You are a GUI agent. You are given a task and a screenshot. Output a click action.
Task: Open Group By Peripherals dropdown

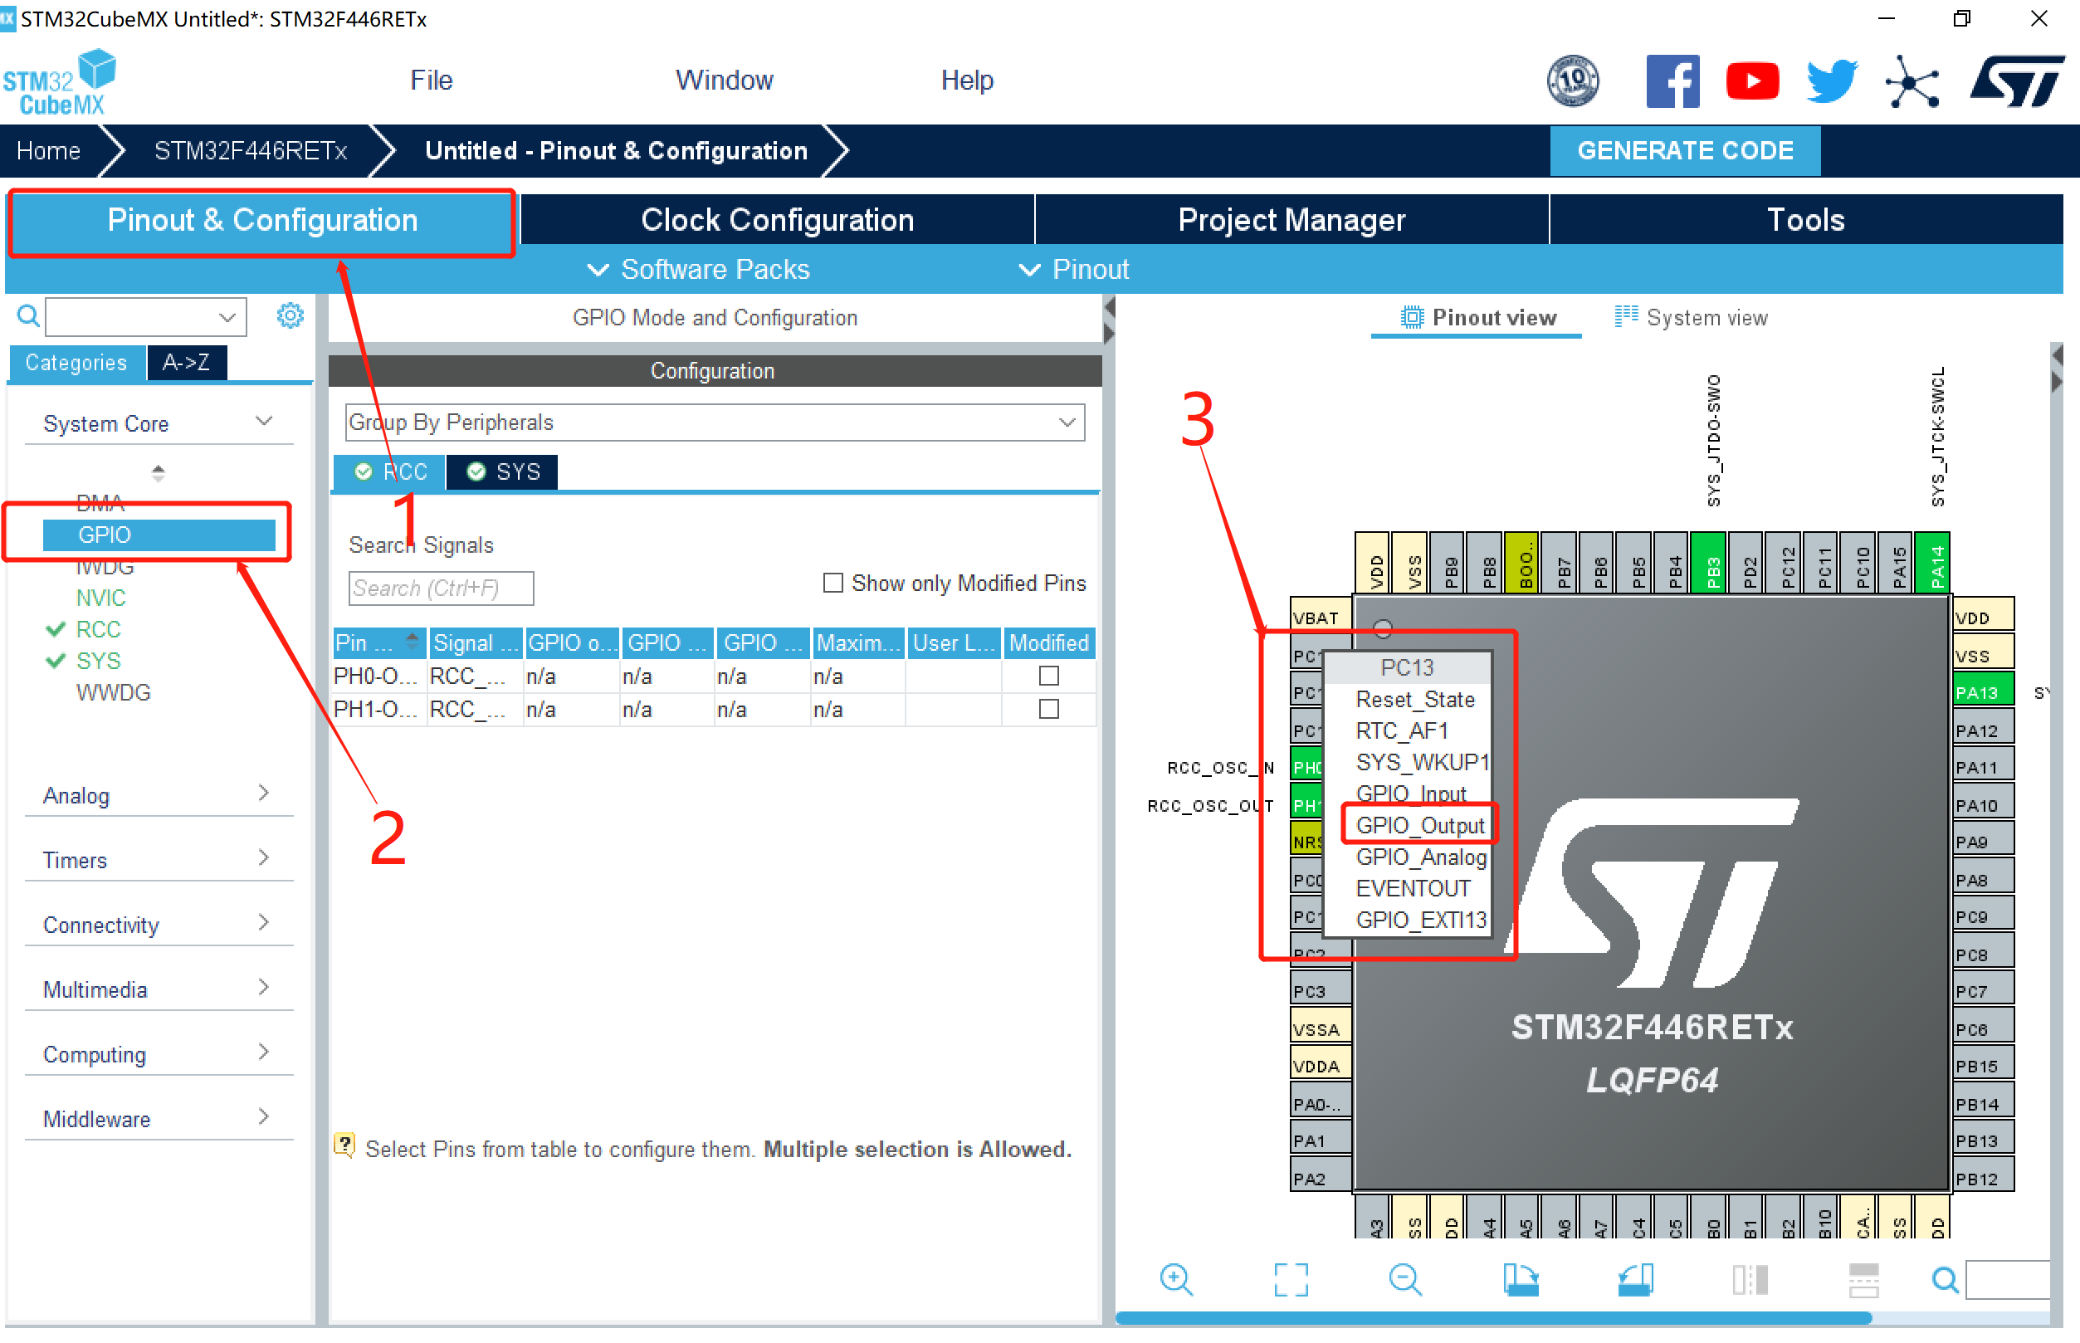pyautogui.click(x=715, y=422)
